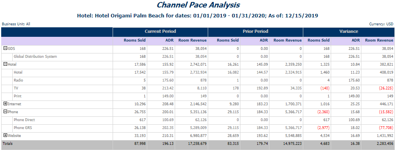Click the Totals row label
396x150 pixels.
[x=8, y=143]
